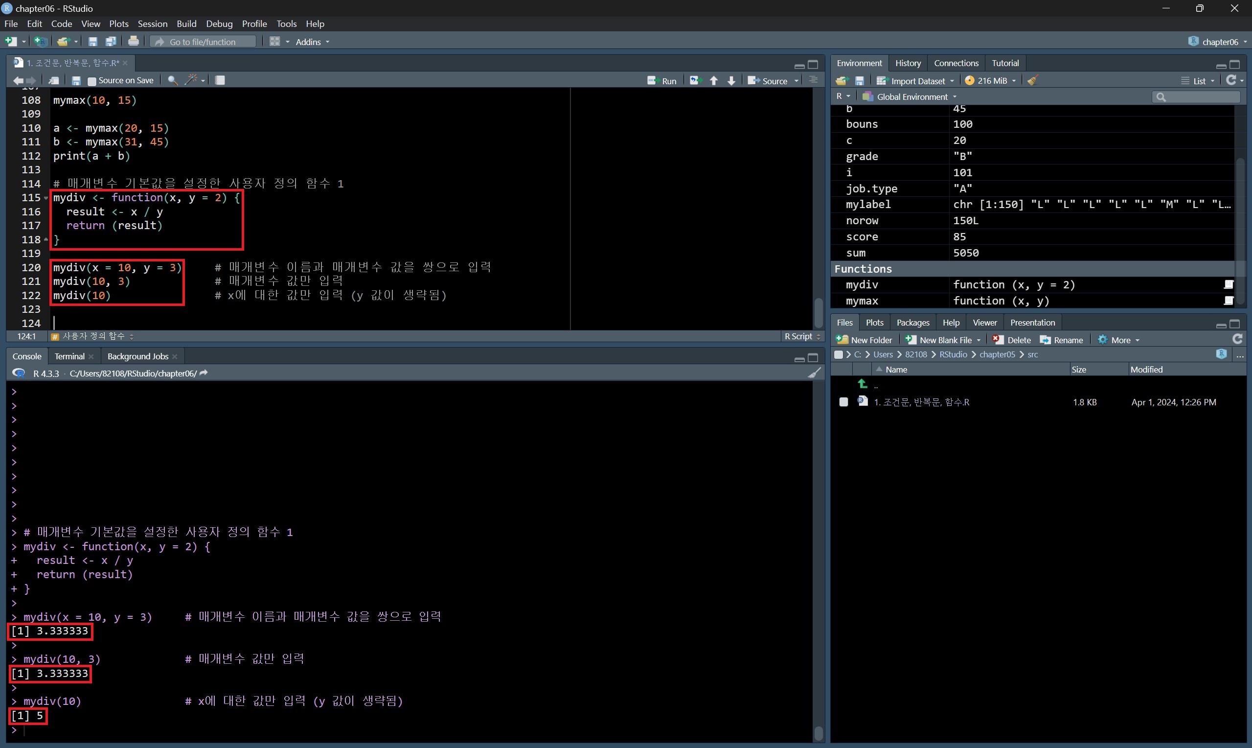
Task: Tick the select-all checkbox in files breadcrumb
Action: (x=838, y=354)
